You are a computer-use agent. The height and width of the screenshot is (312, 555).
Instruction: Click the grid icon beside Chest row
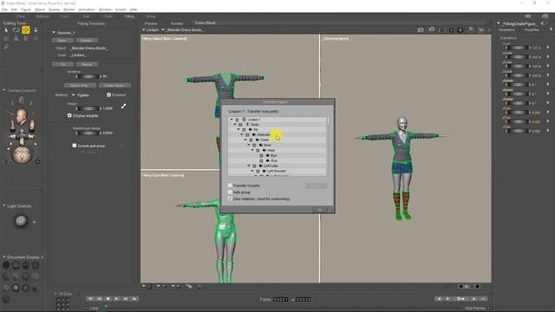click(x=251, y=140)
